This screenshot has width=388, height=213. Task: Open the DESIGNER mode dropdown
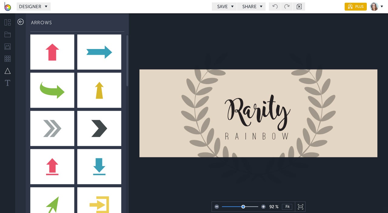tap(33, 6)
